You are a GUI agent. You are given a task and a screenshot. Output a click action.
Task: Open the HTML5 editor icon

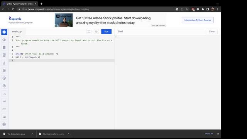click(4, 55)
